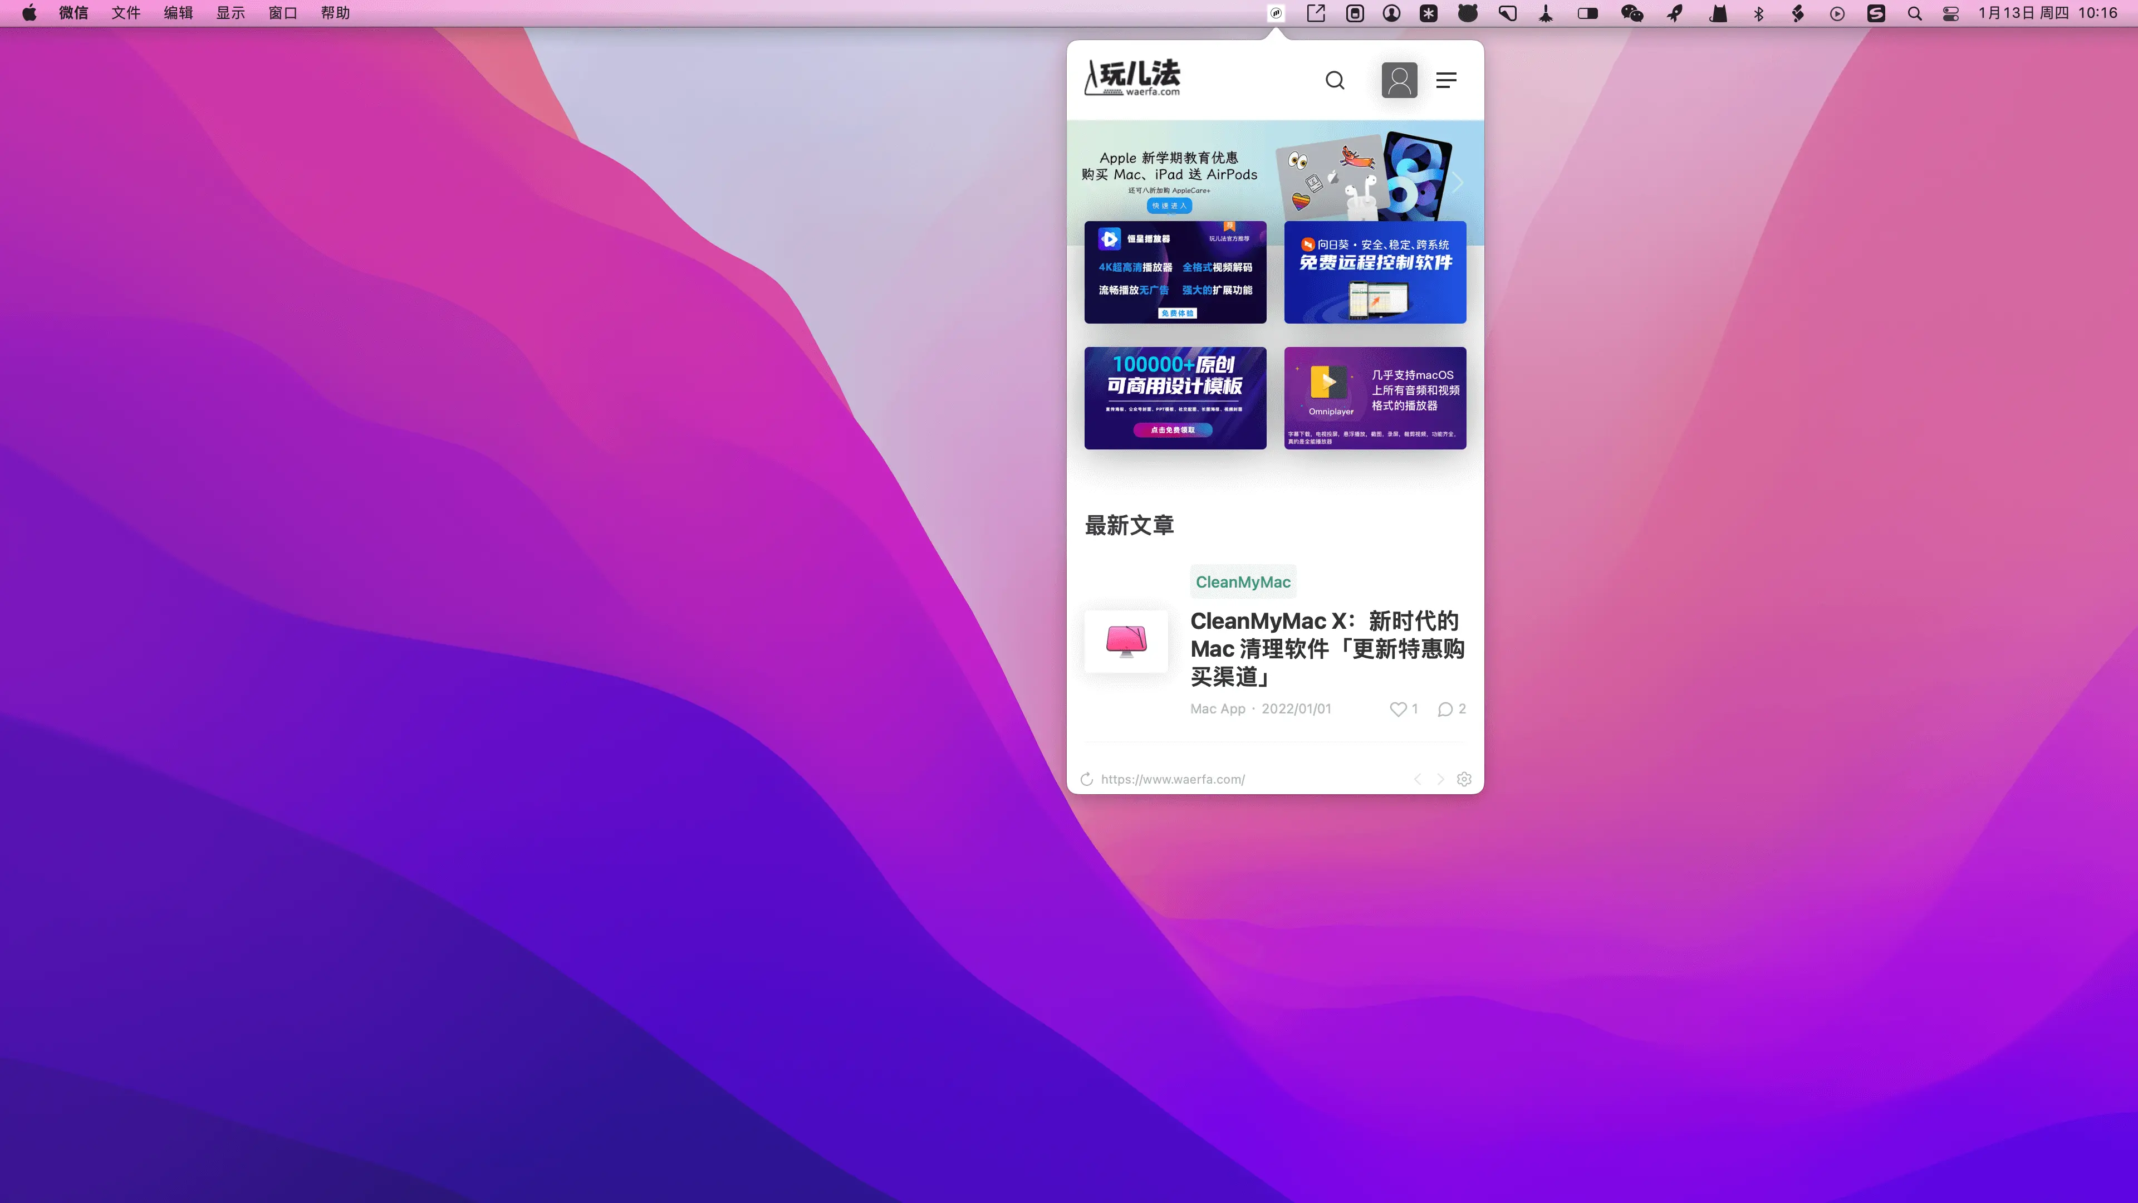2138x1203 pixels.
Task: Open the Sogou input S menu bar icon
Action: pyautogui.click(x=1876, y=13)
